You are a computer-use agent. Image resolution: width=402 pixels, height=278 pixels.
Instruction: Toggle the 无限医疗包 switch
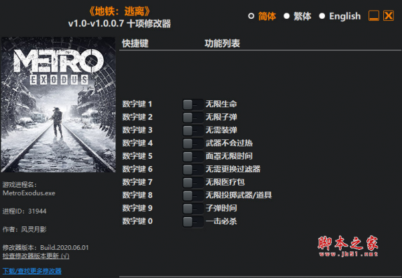pos(193,182)
